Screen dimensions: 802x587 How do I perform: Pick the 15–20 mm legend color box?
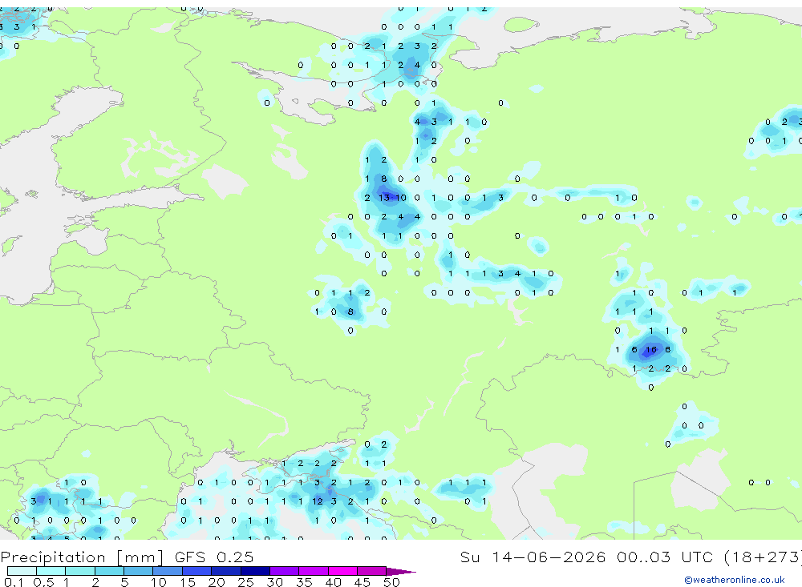(x=196, y=571)
